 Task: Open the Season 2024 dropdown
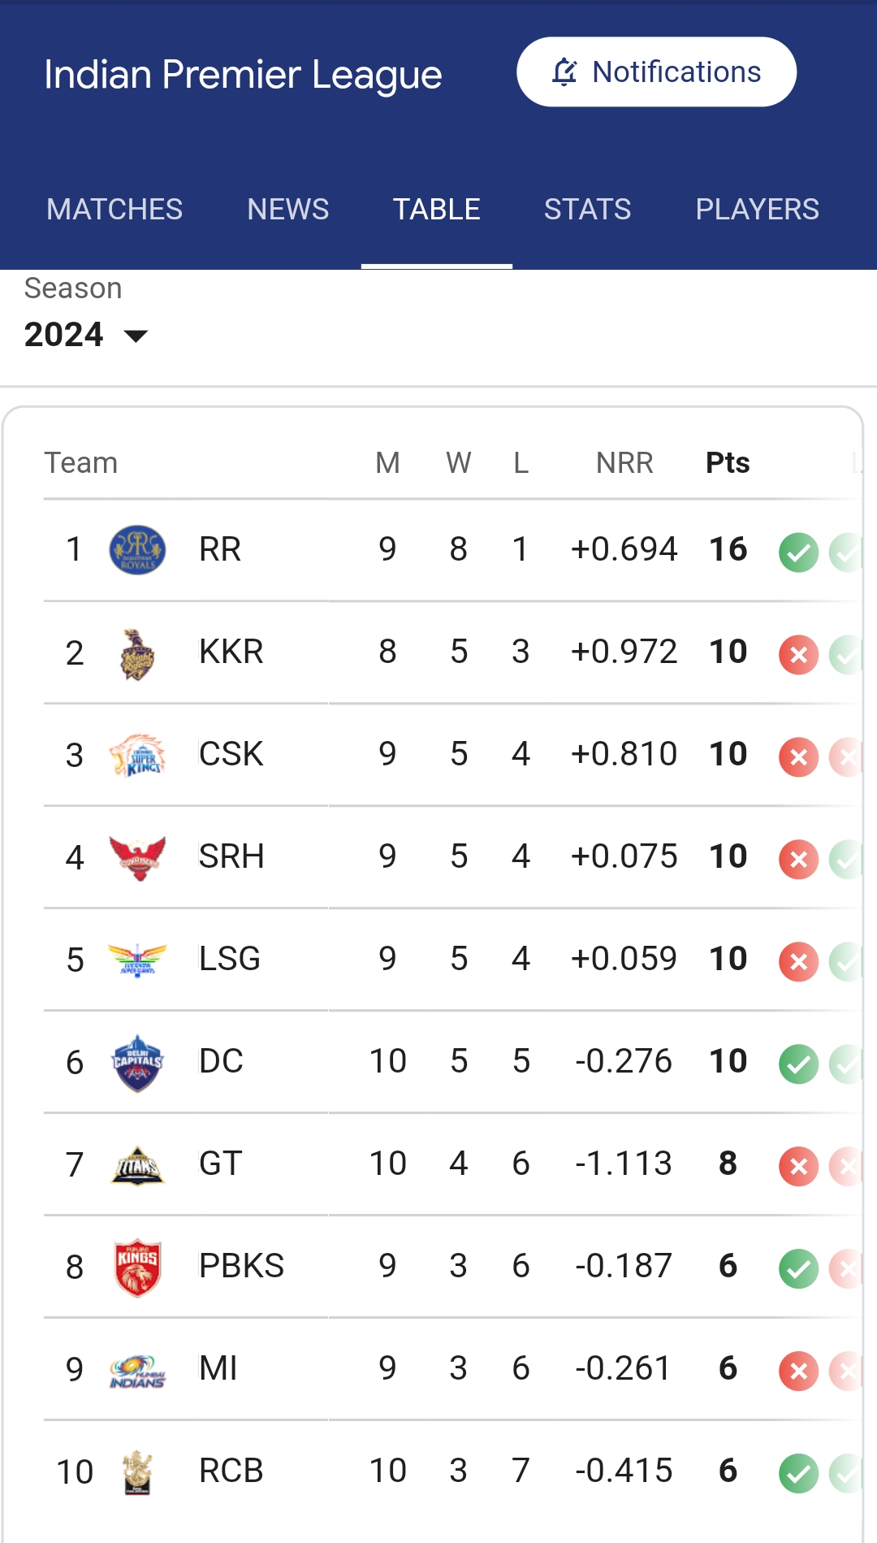click(86, 335)
